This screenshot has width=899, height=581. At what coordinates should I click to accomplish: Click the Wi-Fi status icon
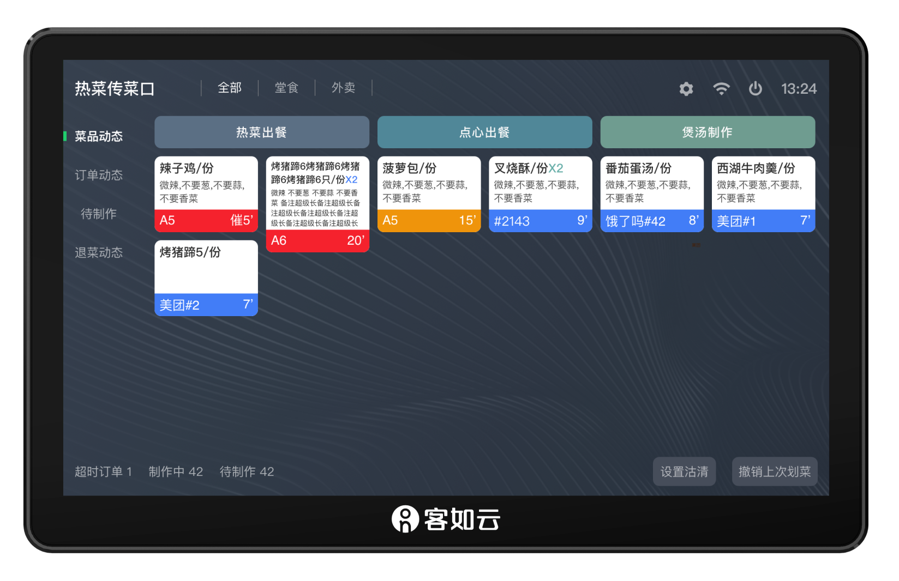pos(721,89)
